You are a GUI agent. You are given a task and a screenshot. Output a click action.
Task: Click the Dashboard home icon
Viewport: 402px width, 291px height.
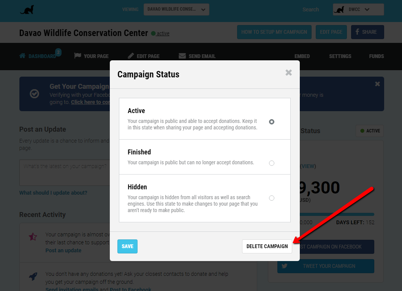coord(22,56)
